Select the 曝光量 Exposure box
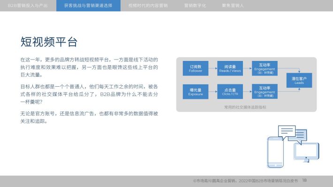Screen dimensions: 333x187 coord(196,91)
